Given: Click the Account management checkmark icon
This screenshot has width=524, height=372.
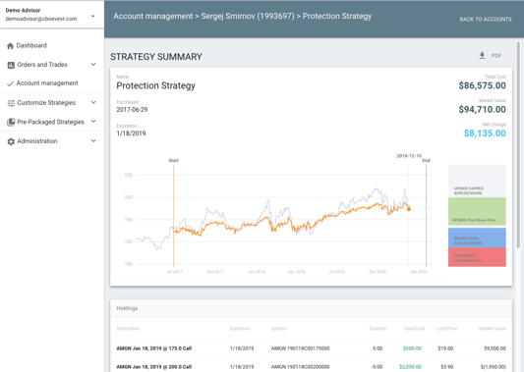Looking at the screenshot, I should click(x=11, y=83).
